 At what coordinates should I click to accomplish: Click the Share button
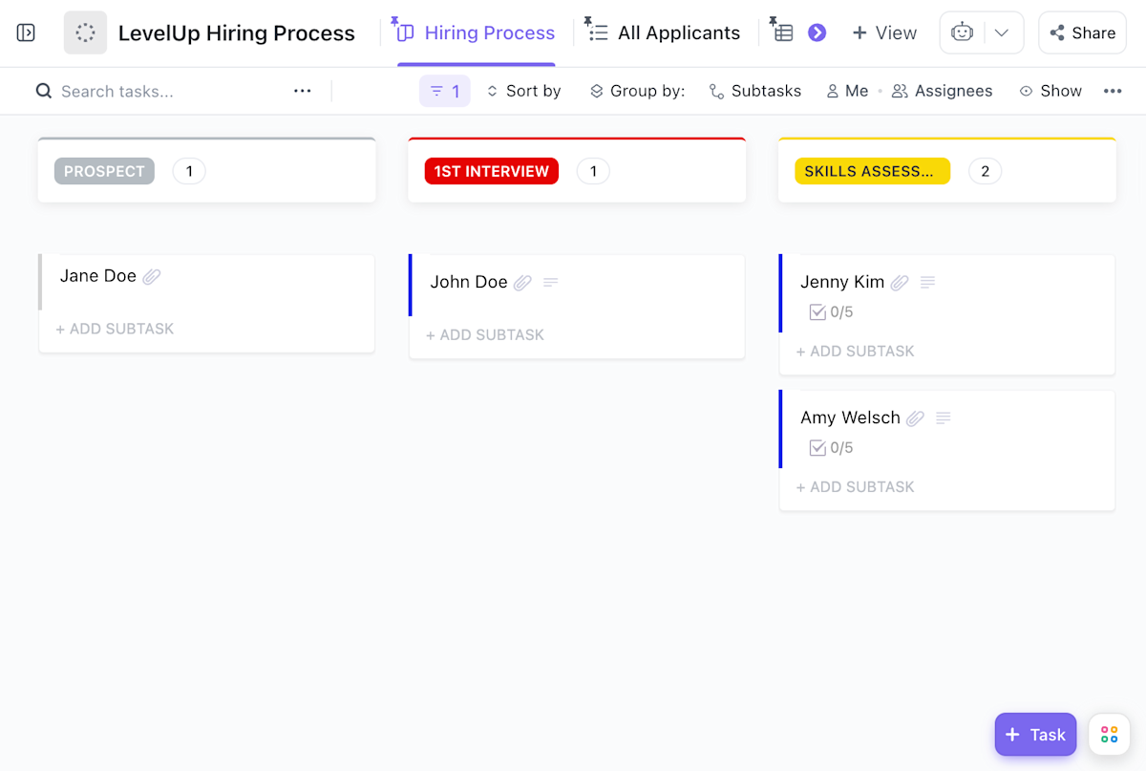[x=1082, y=32]
